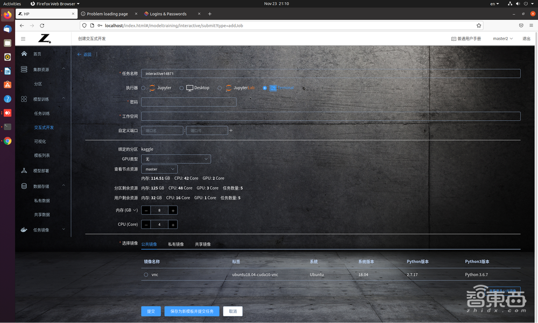
Task: Select the Jupyter executor radio button
Action: (x=143, y=88)
